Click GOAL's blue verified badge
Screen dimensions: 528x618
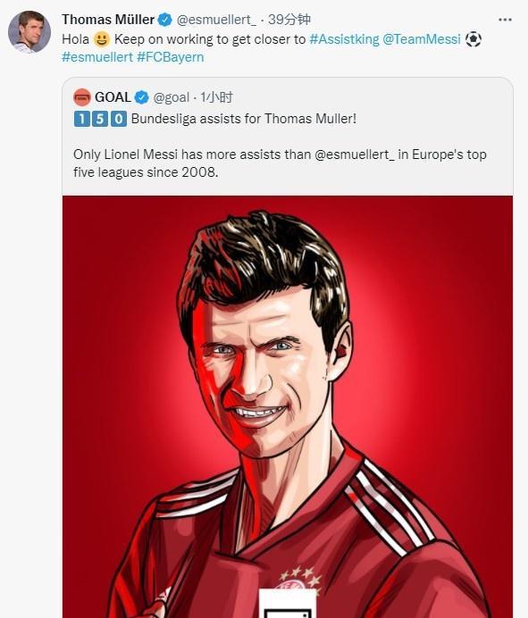pyautogui.click(x=141, y=97)
